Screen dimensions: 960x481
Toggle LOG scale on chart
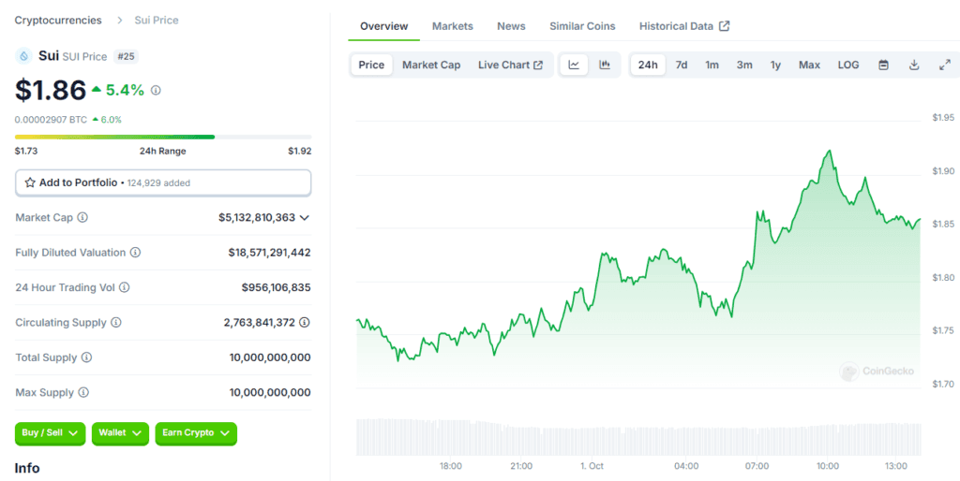tap(848, 65)
